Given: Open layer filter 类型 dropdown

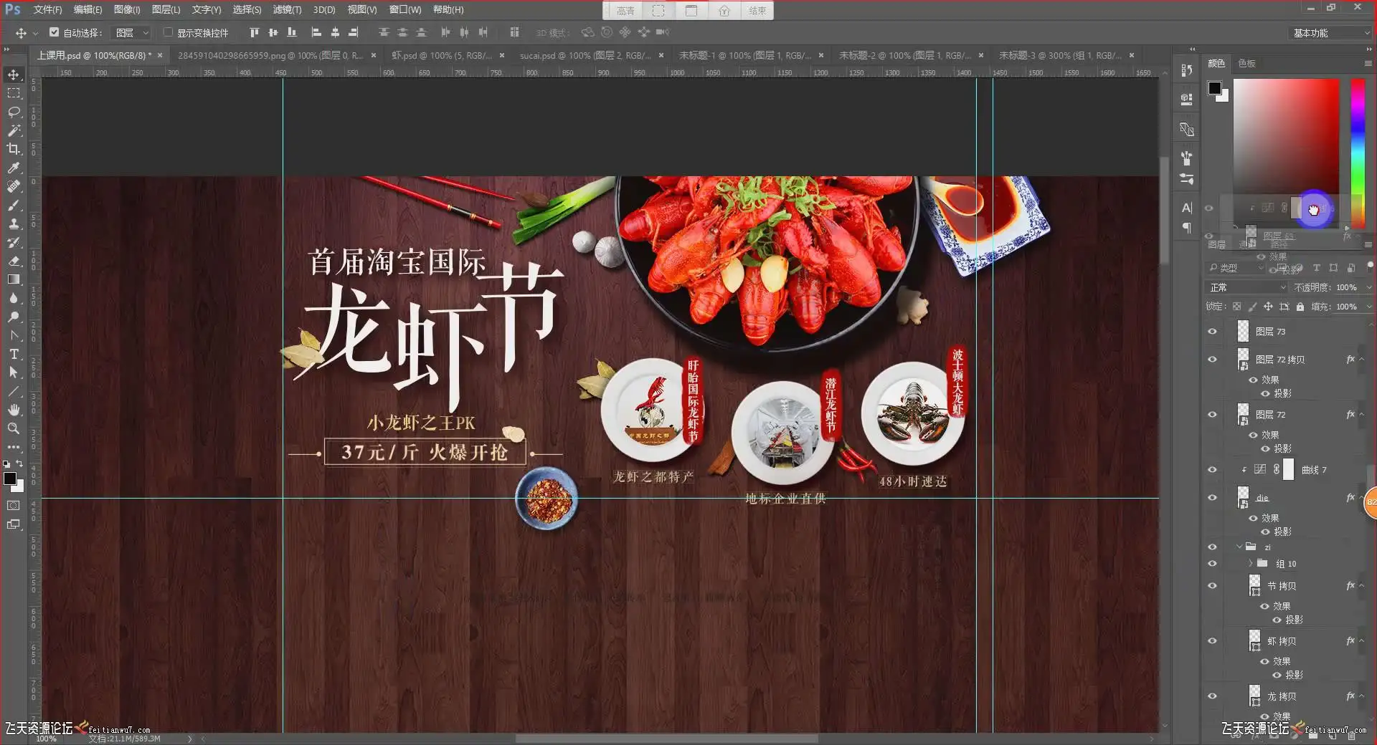Looking at the screenshot, I should (x=1236, y=268).
